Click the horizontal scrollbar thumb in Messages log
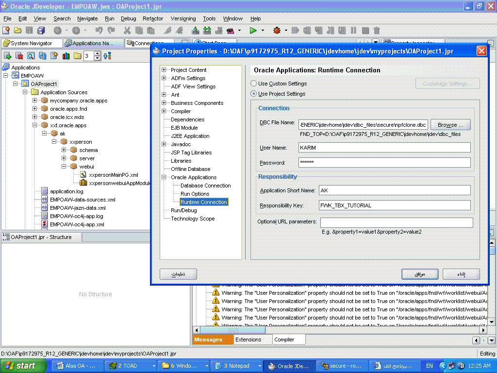 click(232, 330)
